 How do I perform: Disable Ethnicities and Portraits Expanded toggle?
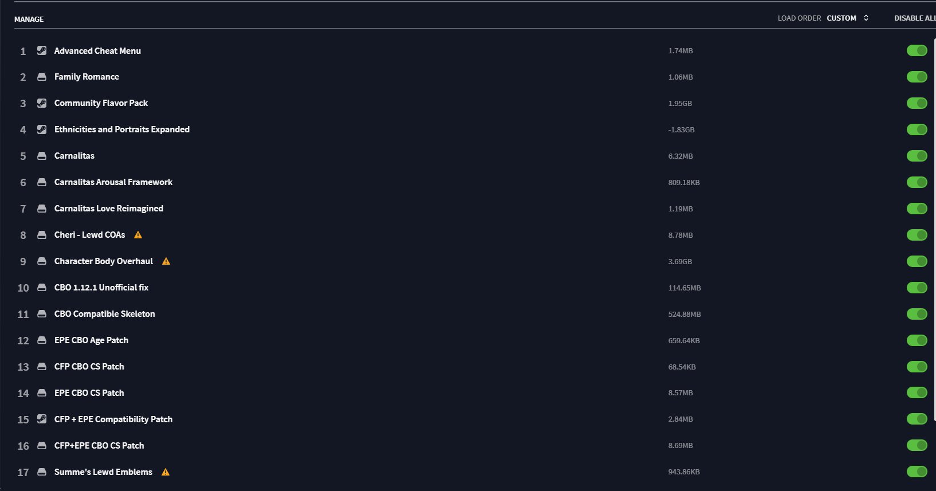917,129
